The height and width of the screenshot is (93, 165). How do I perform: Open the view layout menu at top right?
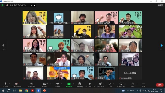(161, 5)
